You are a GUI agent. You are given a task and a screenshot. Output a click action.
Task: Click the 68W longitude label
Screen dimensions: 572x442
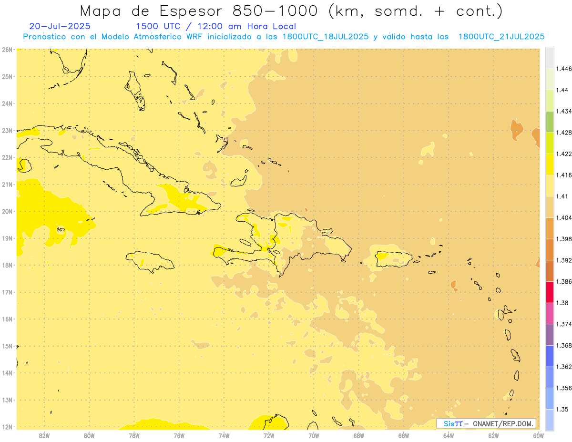click(359, 435)
